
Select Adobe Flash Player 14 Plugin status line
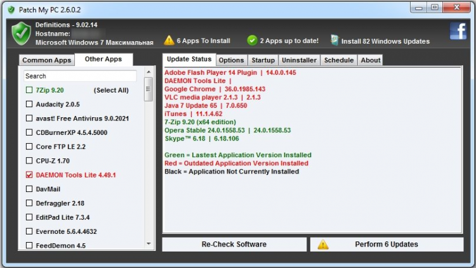click(x=230, y=73)
